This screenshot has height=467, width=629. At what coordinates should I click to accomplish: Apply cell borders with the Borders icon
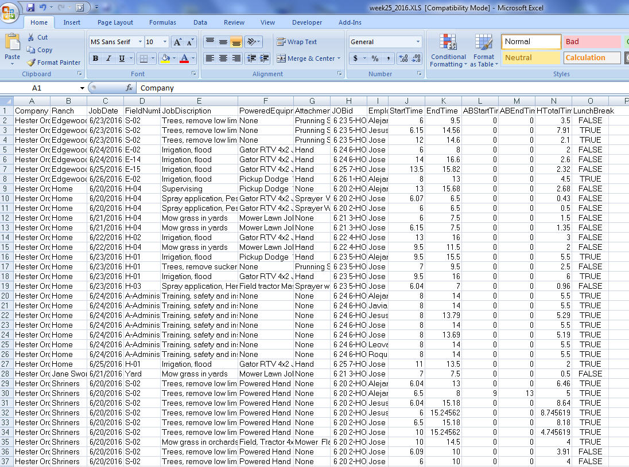pos(143,58)
